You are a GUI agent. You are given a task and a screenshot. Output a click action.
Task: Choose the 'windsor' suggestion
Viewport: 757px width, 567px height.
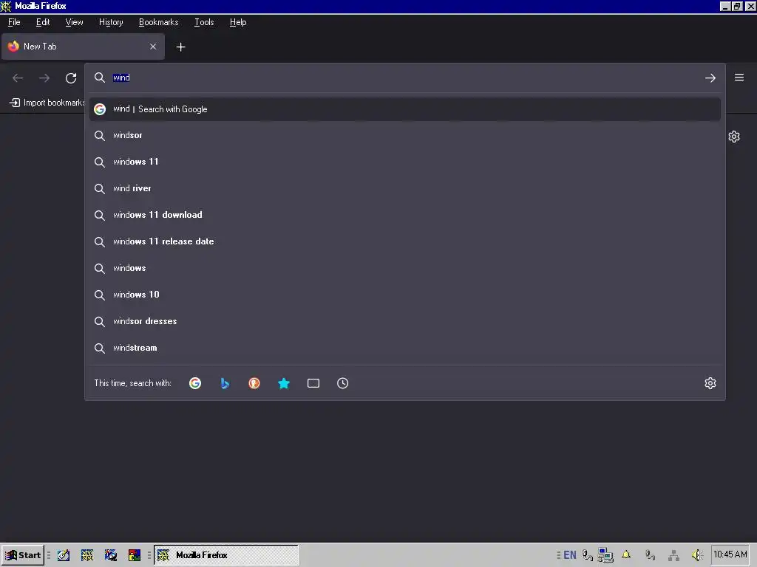(404, 136)
